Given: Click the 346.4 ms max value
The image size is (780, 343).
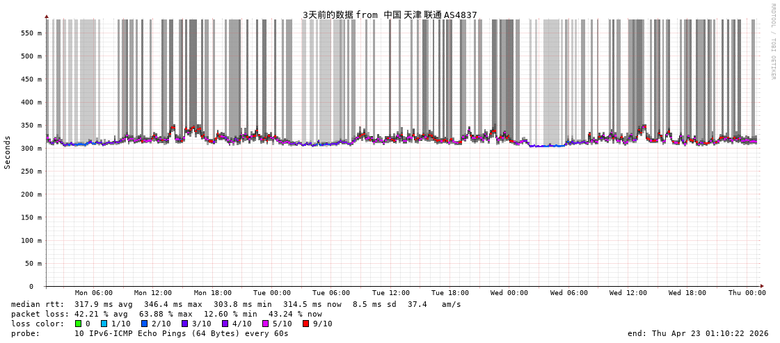Looking at the screenshot, I should point(174,304).
